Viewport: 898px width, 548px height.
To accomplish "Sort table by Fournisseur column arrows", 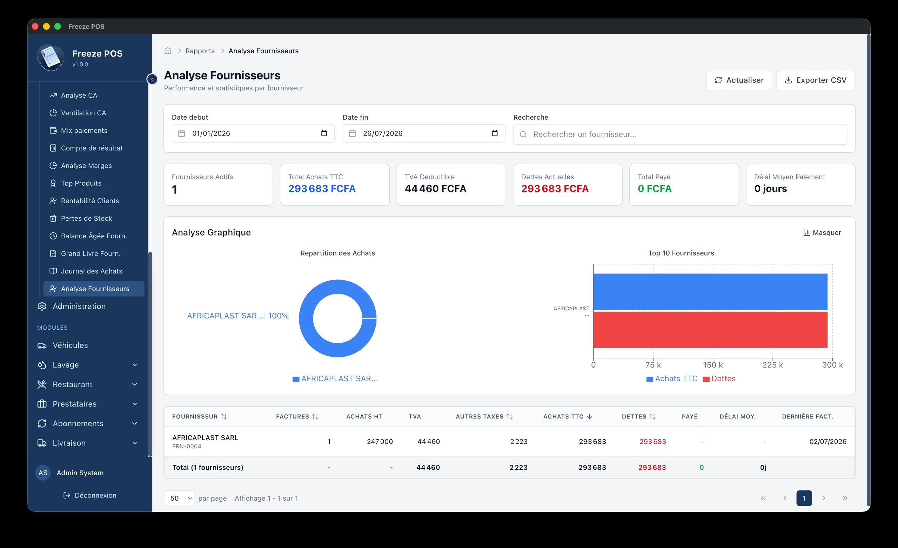I will tap(224, 417).
